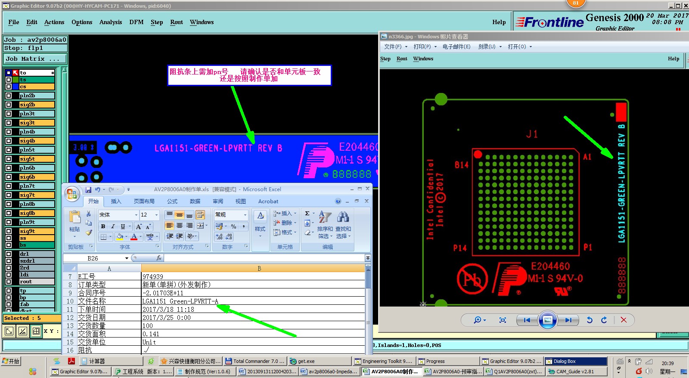Click the Format Painter brush icon
This screenshot has width=689, height=378.
click(x=88, y=232)
